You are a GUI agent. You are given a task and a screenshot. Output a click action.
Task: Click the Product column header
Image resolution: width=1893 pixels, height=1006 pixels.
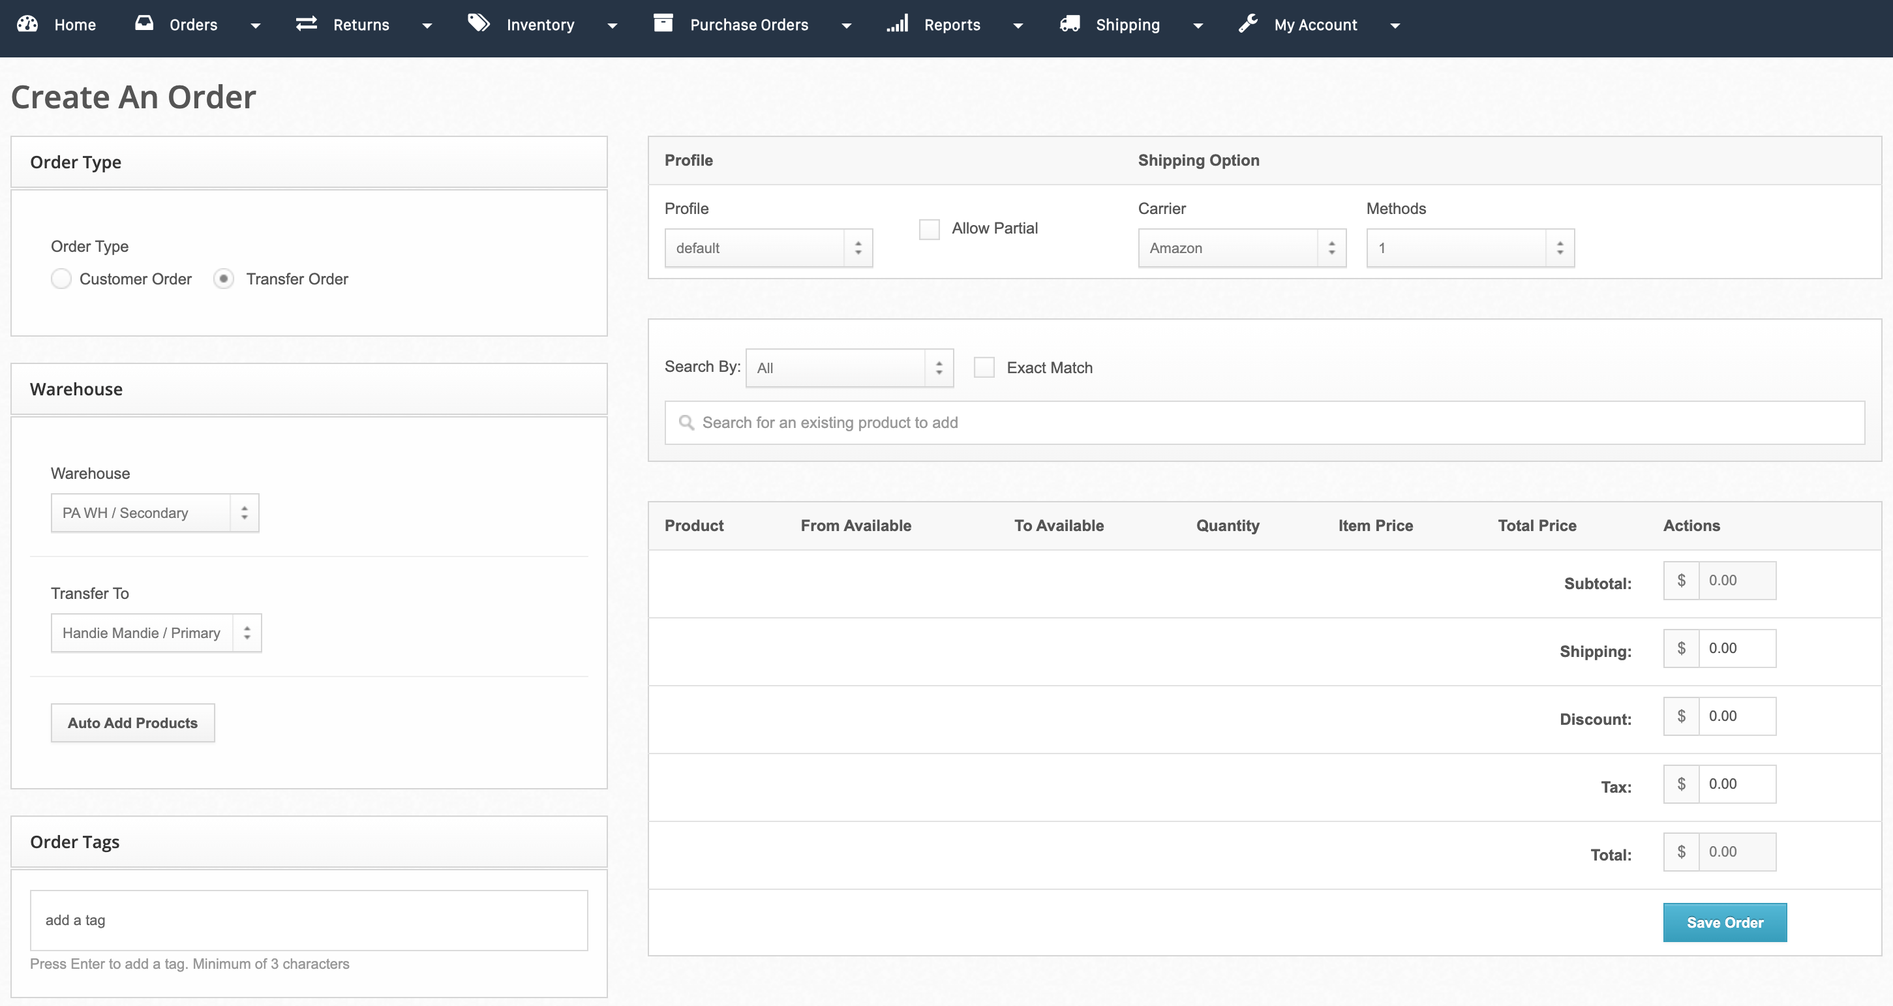click(693, 526)
